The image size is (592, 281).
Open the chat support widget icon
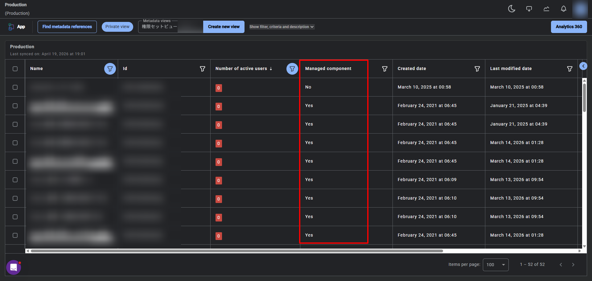pos(14,267)
